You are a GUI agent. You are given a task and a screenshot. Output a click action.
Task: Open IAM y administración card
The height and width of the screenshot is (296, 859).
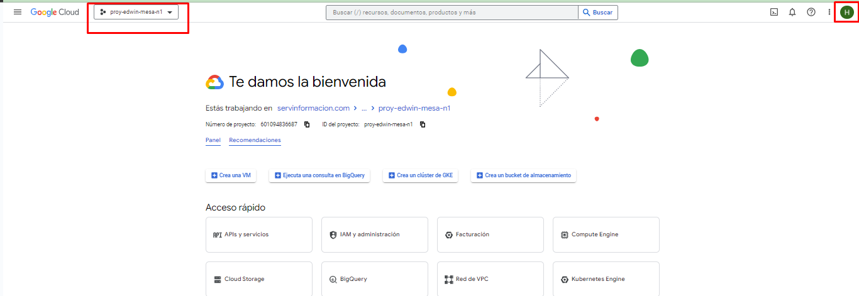[375, 234]
